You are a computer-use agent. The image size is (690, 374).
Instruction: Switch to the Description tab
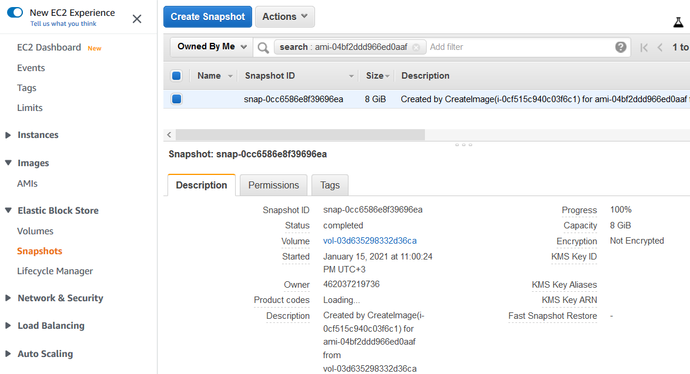[202, 185]
